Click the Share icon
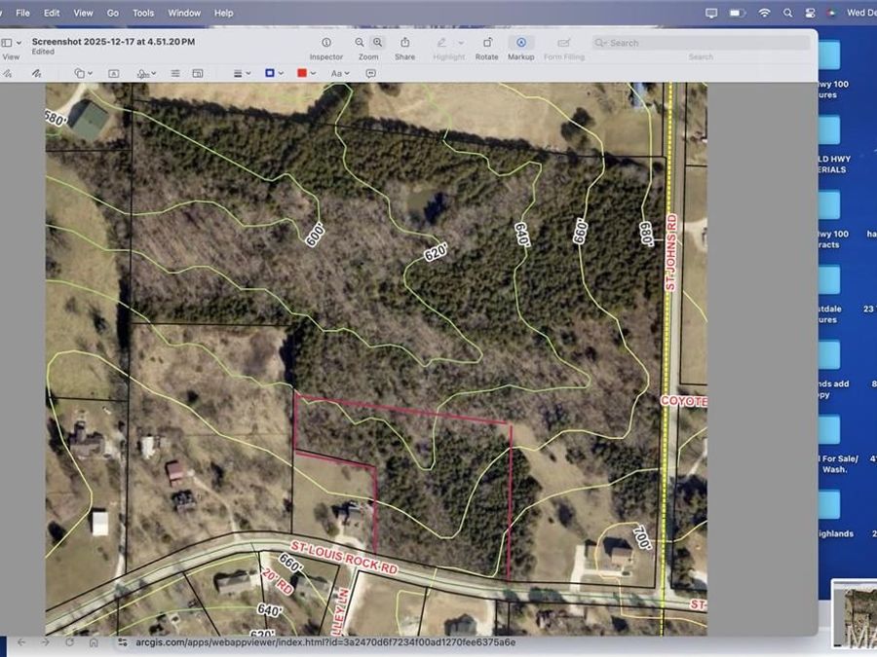 [x=405, y=43]
